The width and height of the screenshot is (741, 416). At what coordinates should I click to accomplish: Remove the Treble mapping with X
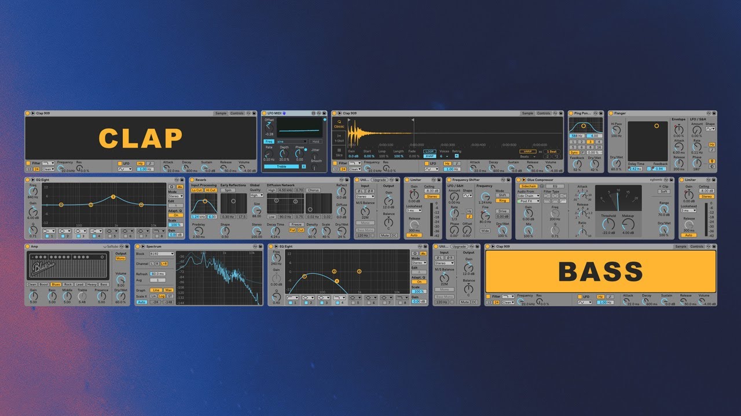pos(303,166)
